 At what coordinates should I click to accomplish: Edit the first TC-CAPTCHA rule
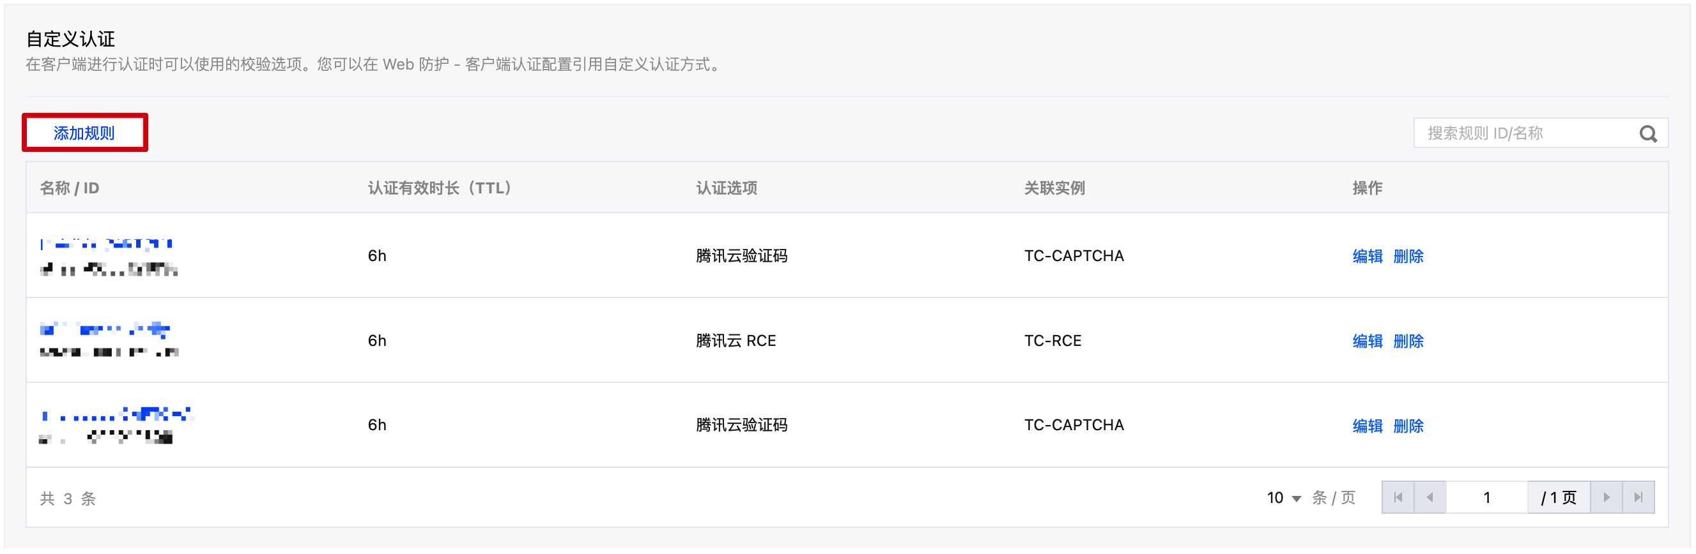(1368, 257)
